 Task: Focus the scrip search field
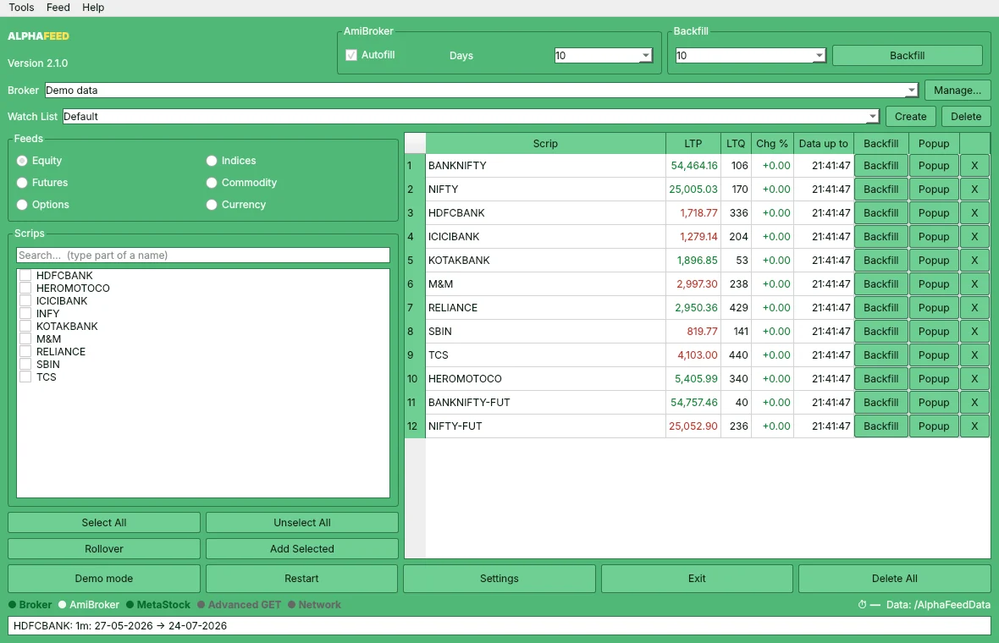pyautogui.click(x=202, y=256)
